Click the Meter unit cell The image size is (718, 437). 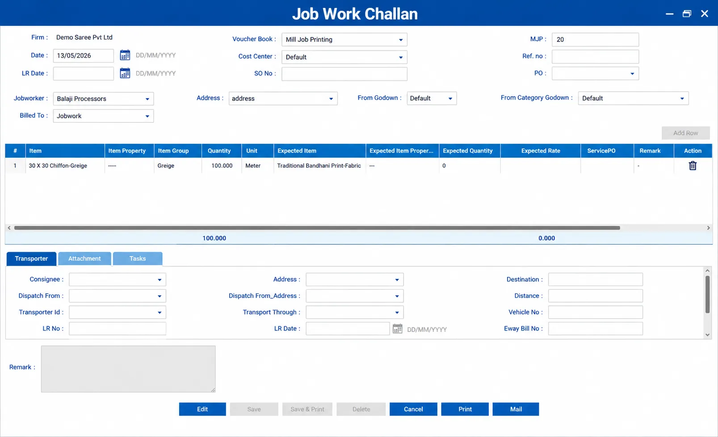click(x=257, y=166)
